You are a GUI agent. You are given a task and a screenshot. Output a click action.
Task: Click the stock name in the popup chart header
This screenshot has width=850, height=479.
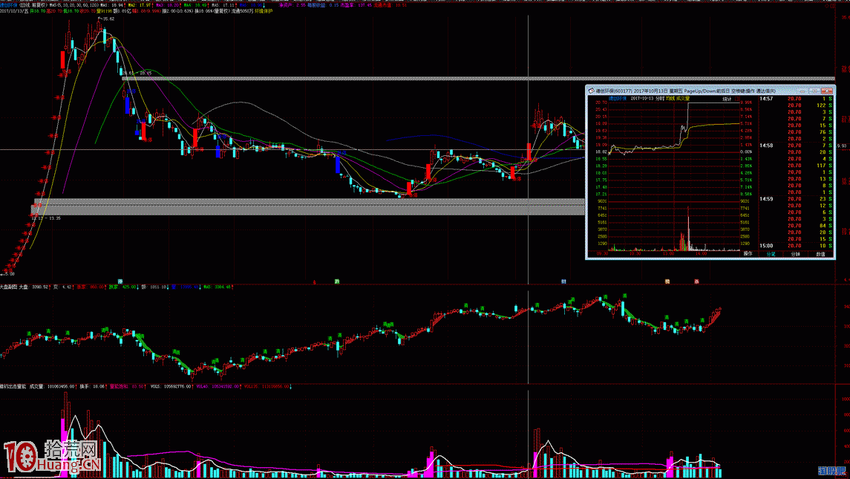pos(617,99)
